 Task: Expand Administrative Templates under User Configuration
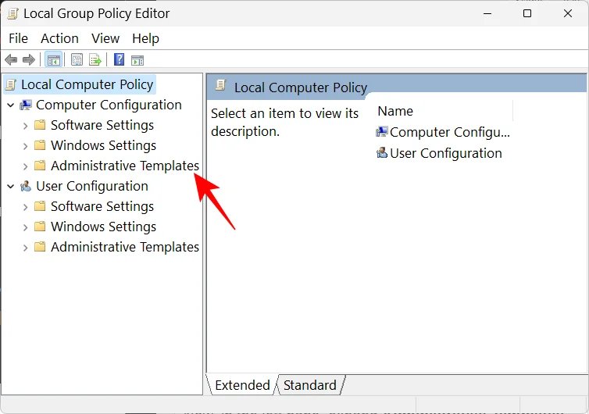pos(25,247)
